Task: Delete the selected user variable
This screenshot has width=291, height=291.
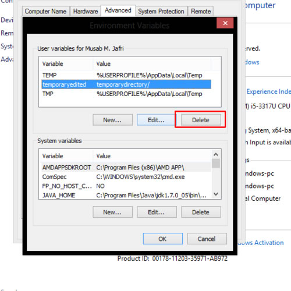Action: [x=201, y=120]
